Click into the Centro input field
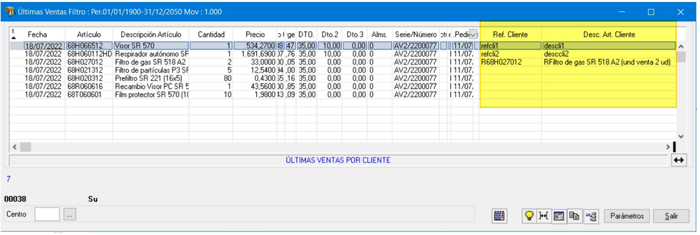 point(47,214)
